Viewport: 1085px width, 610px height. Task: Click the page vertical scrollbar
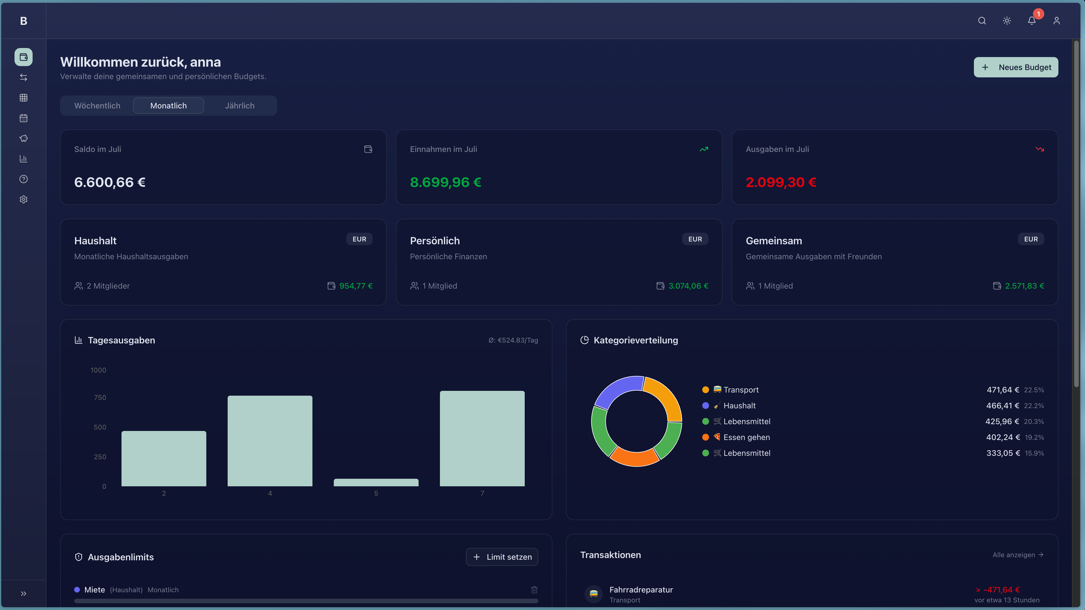click(1076, 214)
